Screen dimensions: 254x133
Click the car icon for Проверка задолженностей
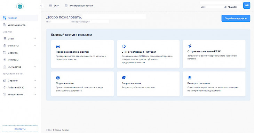(x=58, y=46)
